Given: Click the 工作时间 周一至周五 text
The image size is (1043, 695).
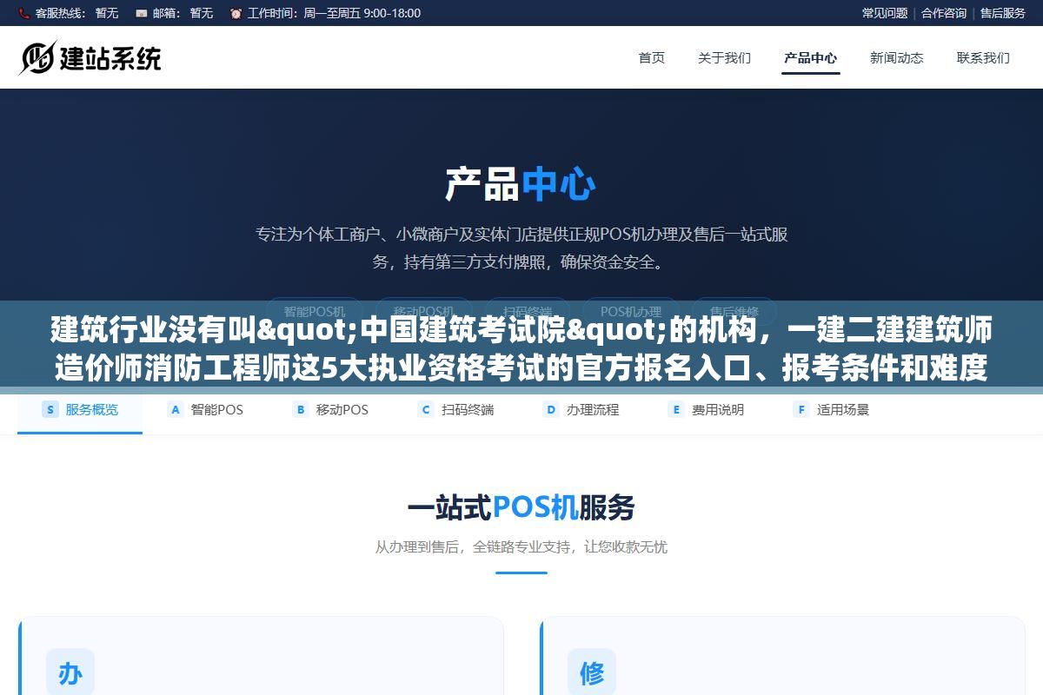Looking at the screenshot, I should [x=334, y=13].
